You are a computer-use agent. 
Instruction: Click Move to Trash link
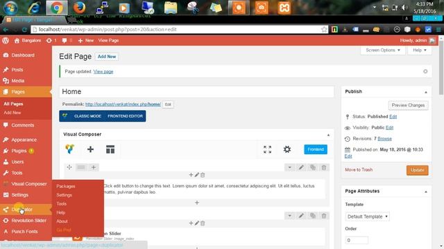[x=359, y=169]
